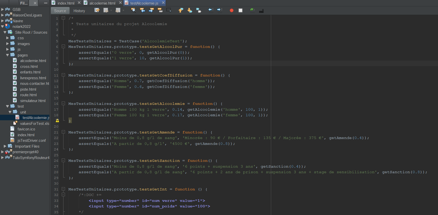Image resolution: width=438 pixels, height=215 pixels.
Task: Collapse testsGetAlcoolemie fold at line 16
Action: point(63,103)
